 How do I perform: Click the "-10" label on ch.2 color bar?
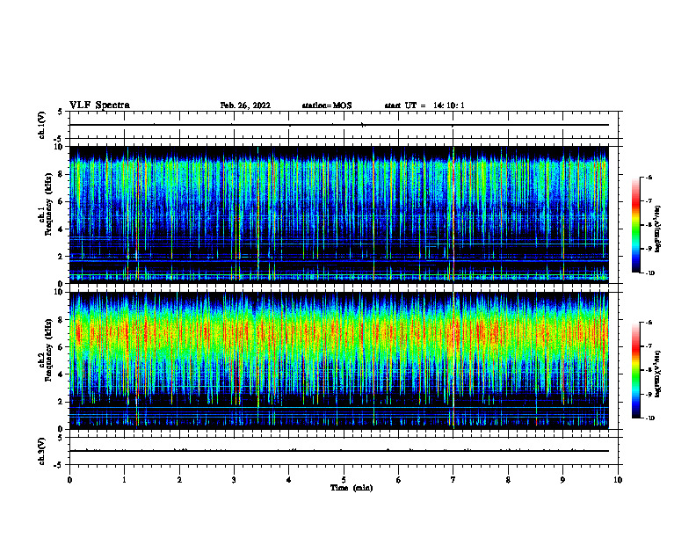[649, 418]
